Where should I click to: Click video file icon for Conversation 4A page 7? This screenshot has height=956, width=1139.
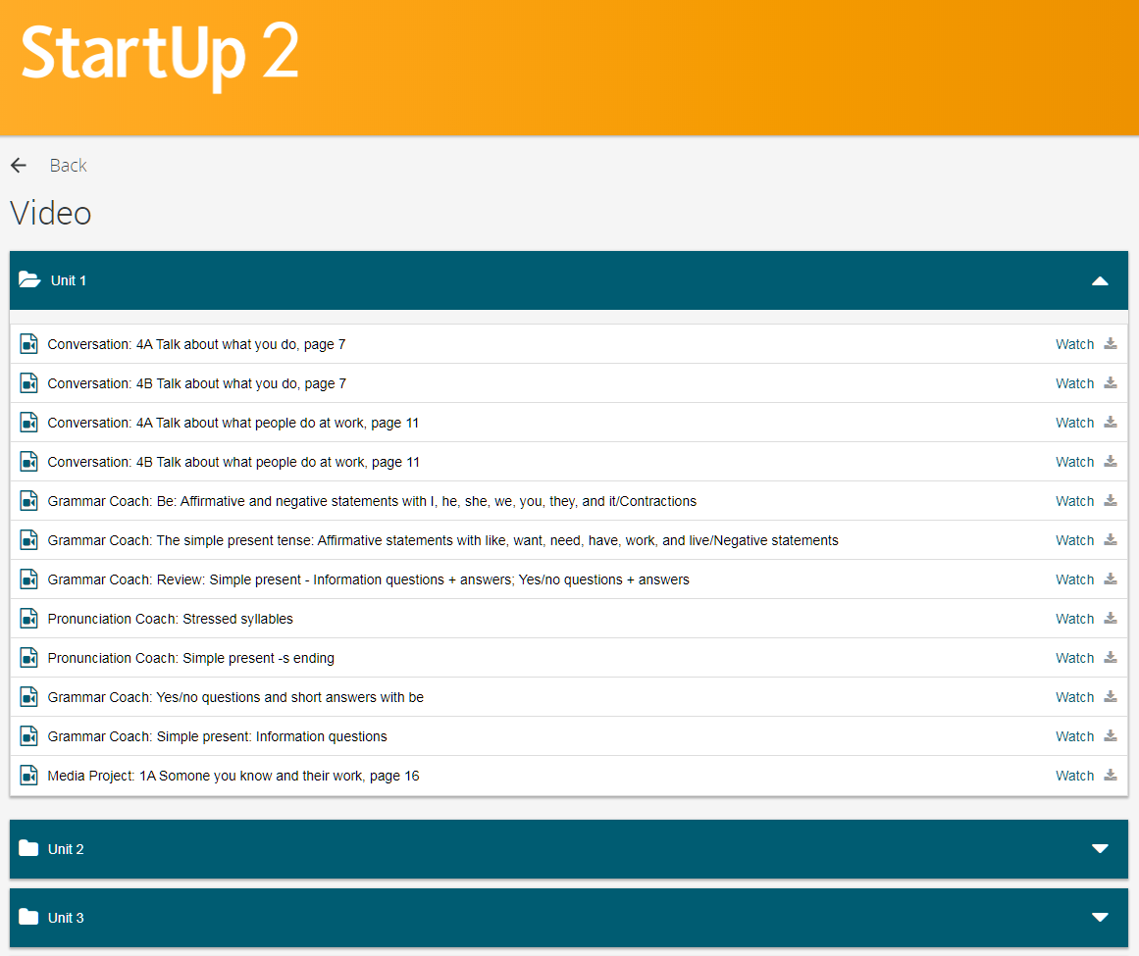pos(29,343)
